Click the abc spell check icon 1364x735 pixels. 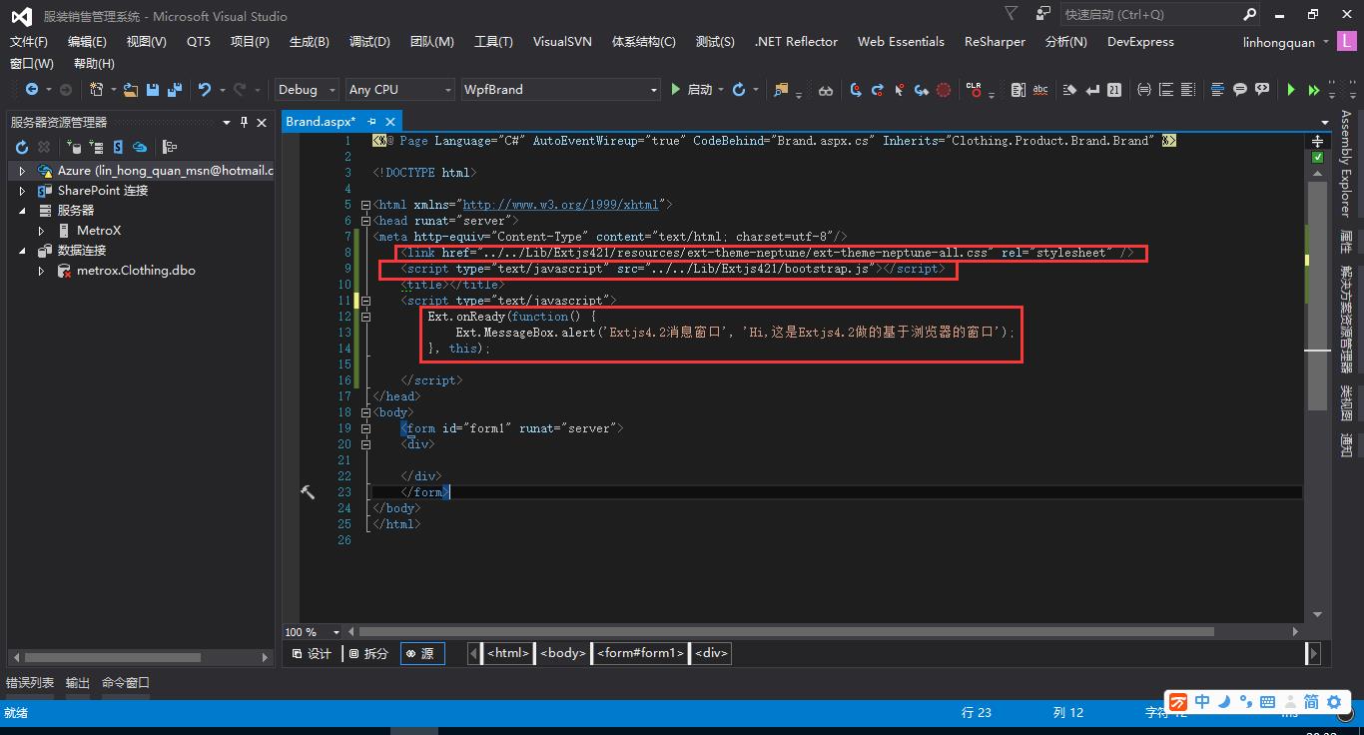(1040, 90)
